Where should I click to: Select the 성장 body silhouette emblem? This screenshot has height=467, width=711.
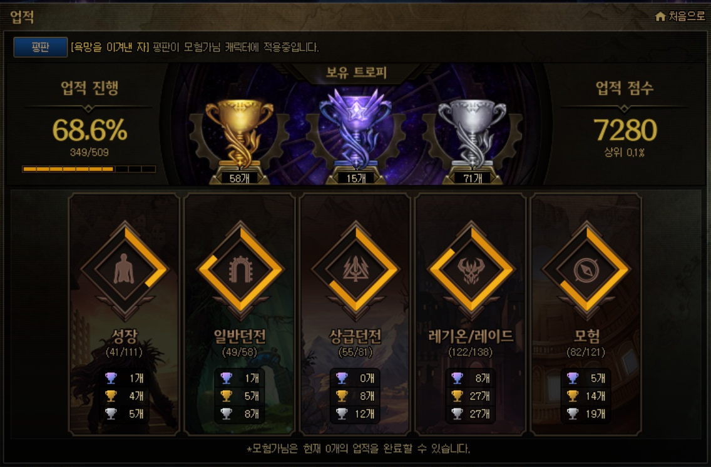pos(124,269)
